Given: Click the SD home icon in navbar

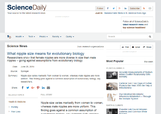Looking at the screenshot, I should point(9,37).
